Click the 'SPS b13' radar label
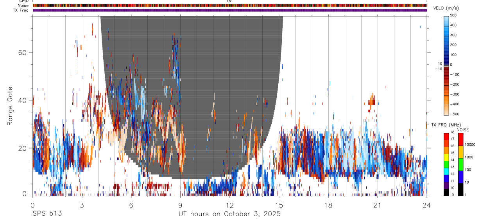 [x=47, y=214]
